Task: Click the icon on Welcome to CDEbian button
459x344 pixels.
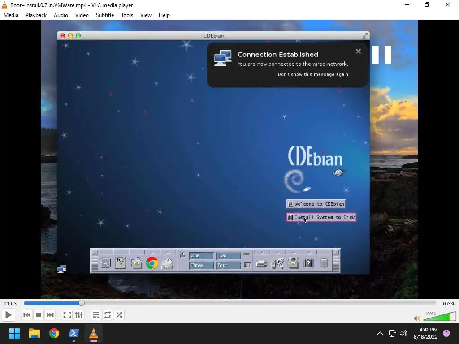Action: tap(290, 204)
